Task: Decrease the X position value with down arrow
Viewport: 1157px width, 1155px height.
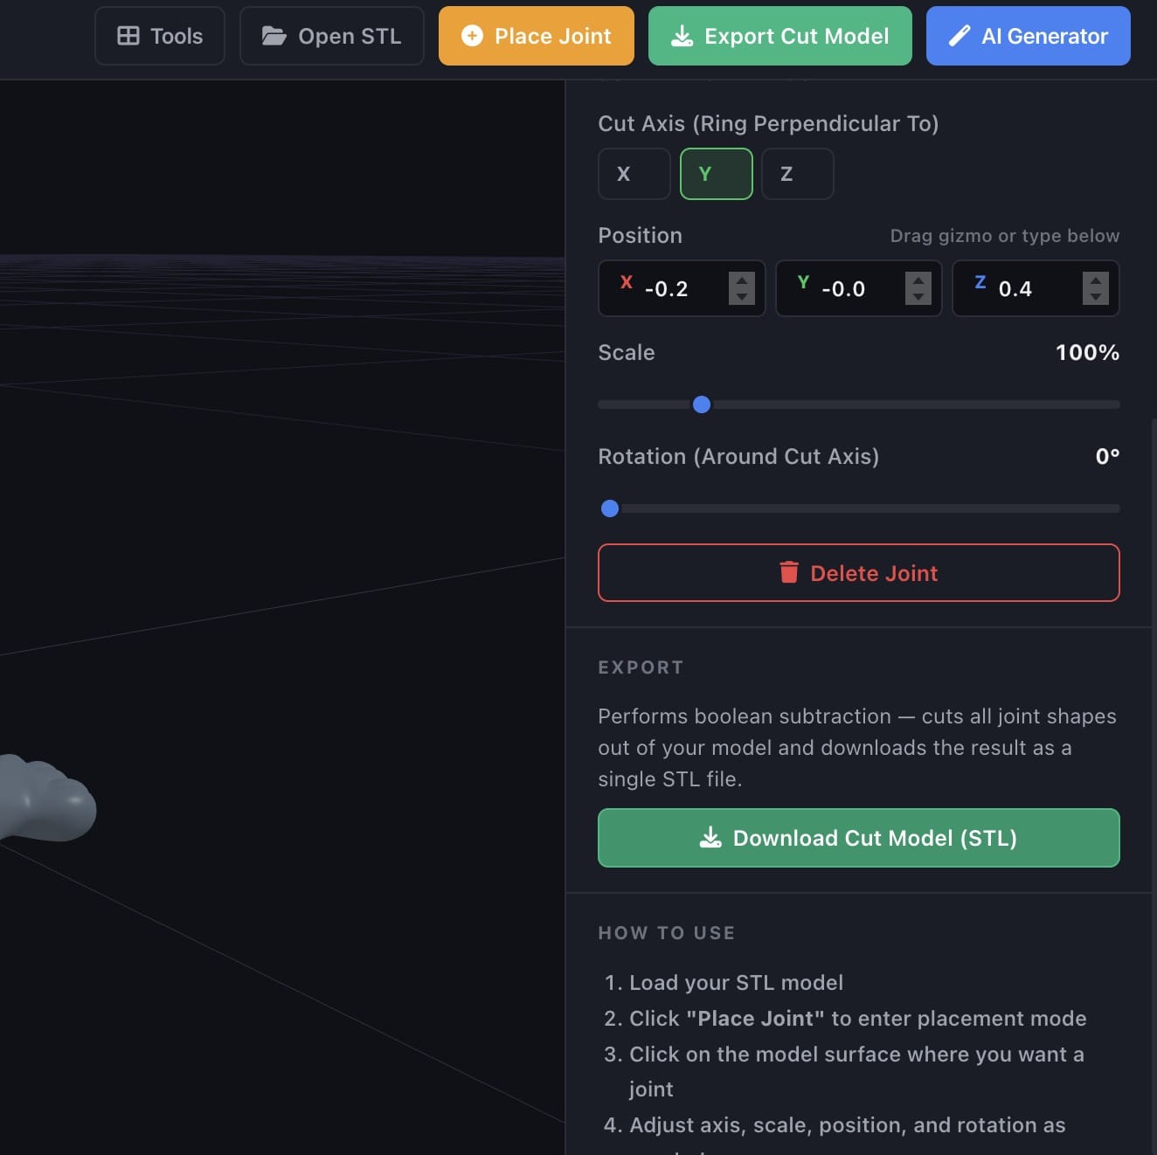Action: pos(742,297)
